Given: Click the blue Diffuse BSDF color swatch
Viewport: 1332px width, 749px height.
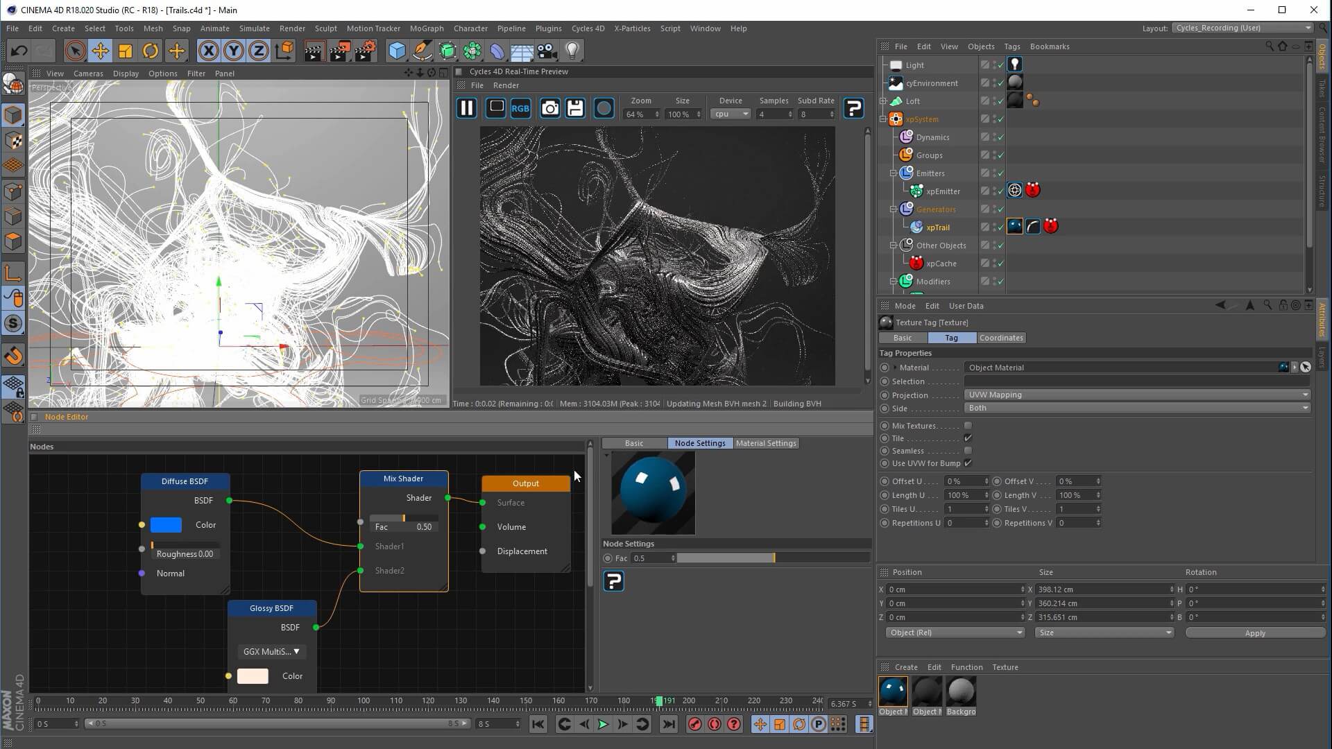Looking at the screenshot, I should [166, 525].
